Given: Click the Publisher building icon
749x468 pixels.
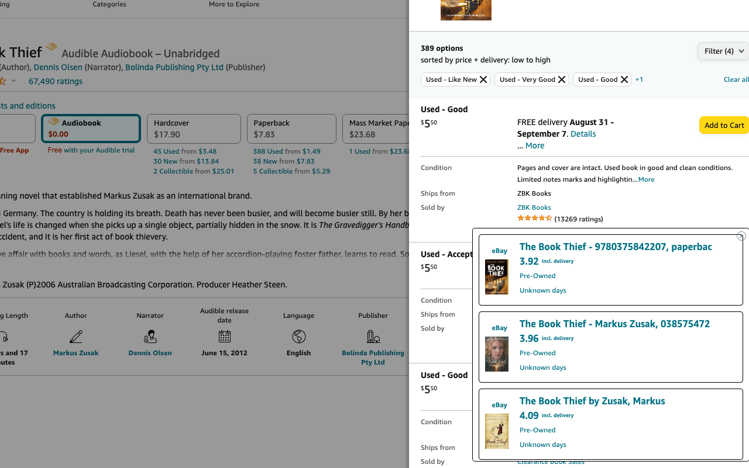Looking at the screenshot, I should (373, 337).
